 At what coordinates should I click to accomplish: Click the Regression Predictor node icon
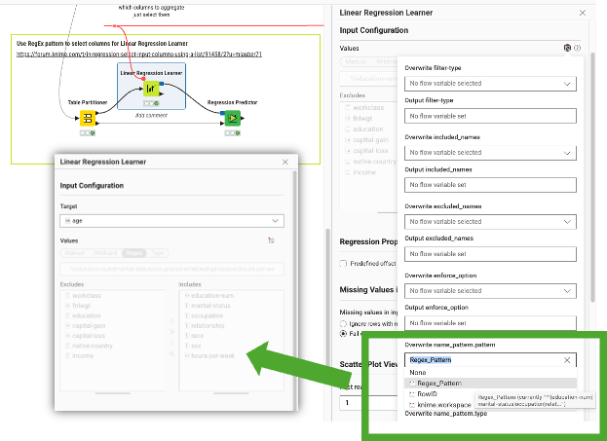[x=232, y=118]
